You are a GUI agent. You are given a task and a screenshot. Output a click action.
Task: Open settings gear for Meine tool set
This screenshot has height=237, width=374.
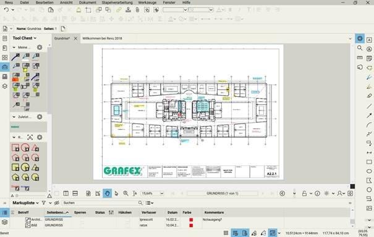pyautogui.click(x=40, y=48)
